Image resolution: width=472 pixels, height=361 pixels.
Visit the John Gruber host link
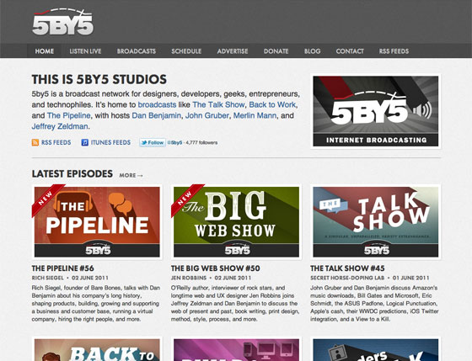pos(207,115)
